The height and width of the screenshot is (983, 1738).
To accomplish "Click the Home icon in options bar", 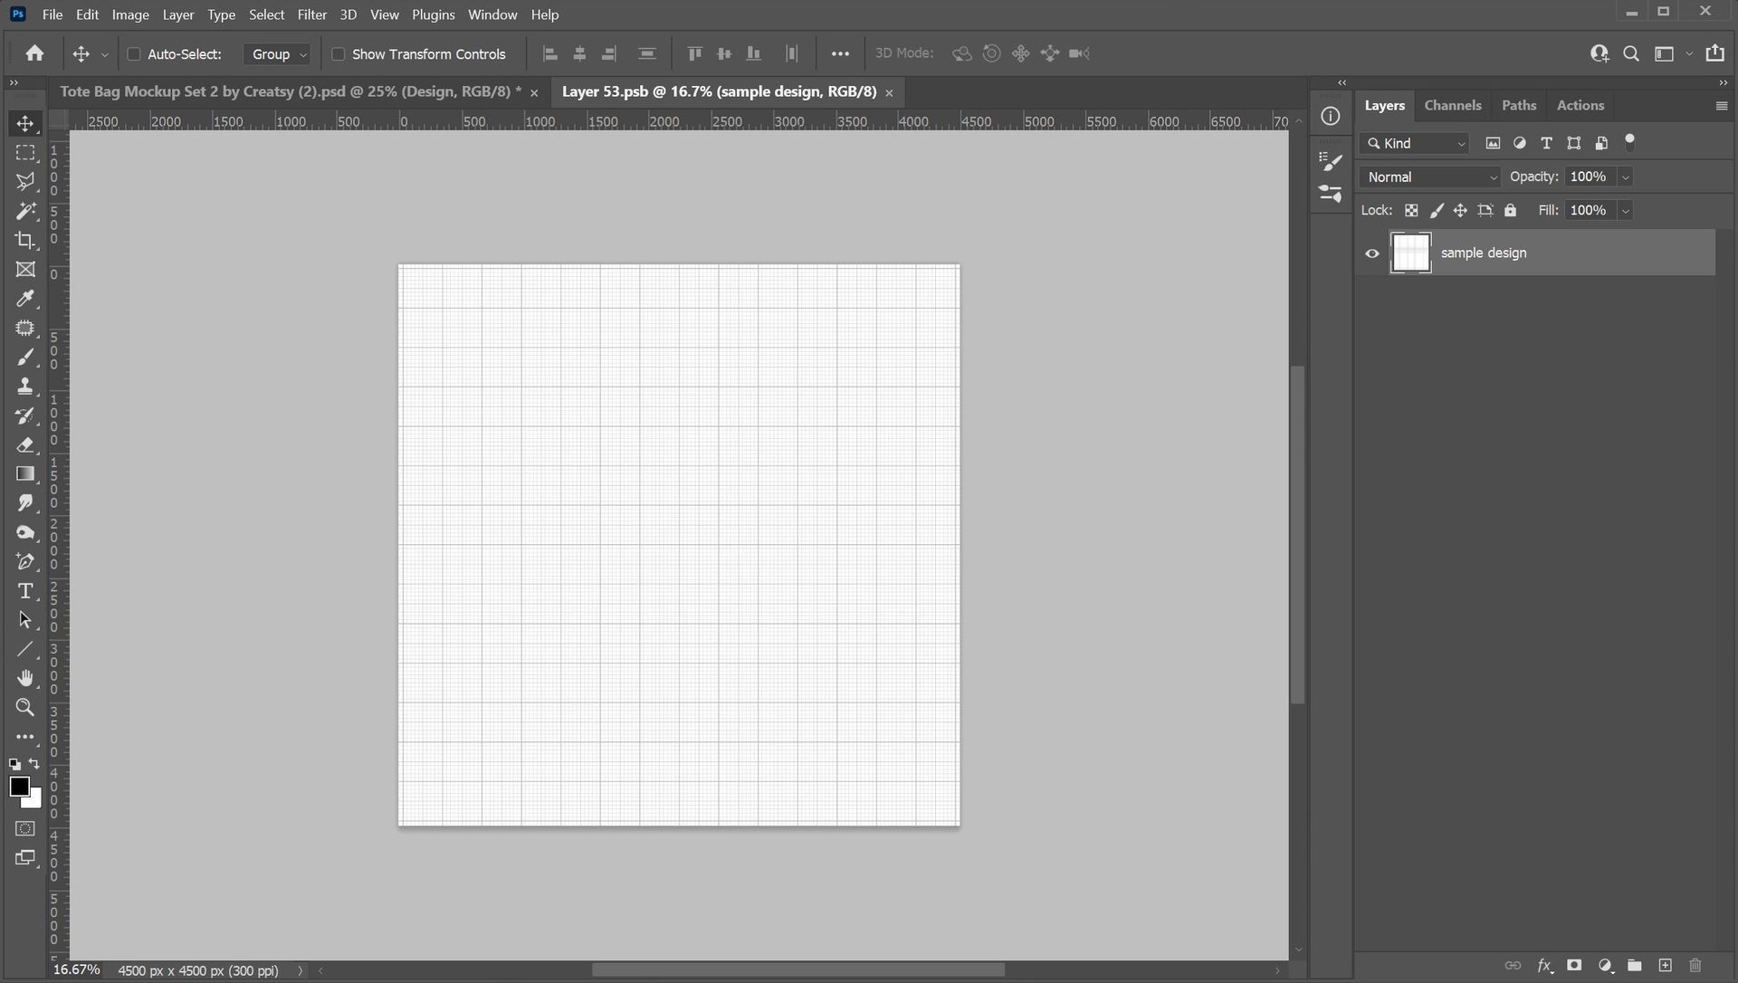I will 34,53.
